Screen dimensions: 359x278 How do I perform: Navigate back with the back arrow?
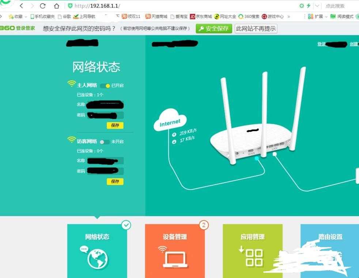click(x=22, y=6)
